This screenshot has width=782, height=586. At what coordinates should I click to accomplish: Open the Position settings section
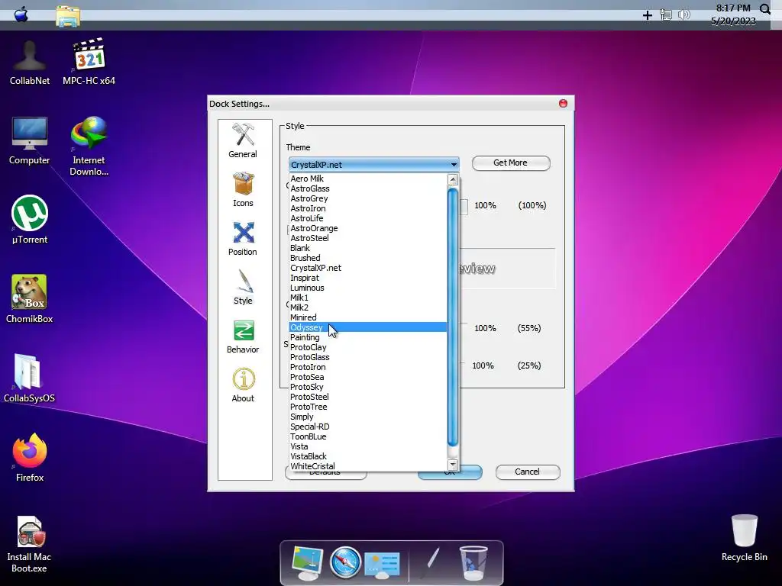pyautogui.click(x=243, y=239)
